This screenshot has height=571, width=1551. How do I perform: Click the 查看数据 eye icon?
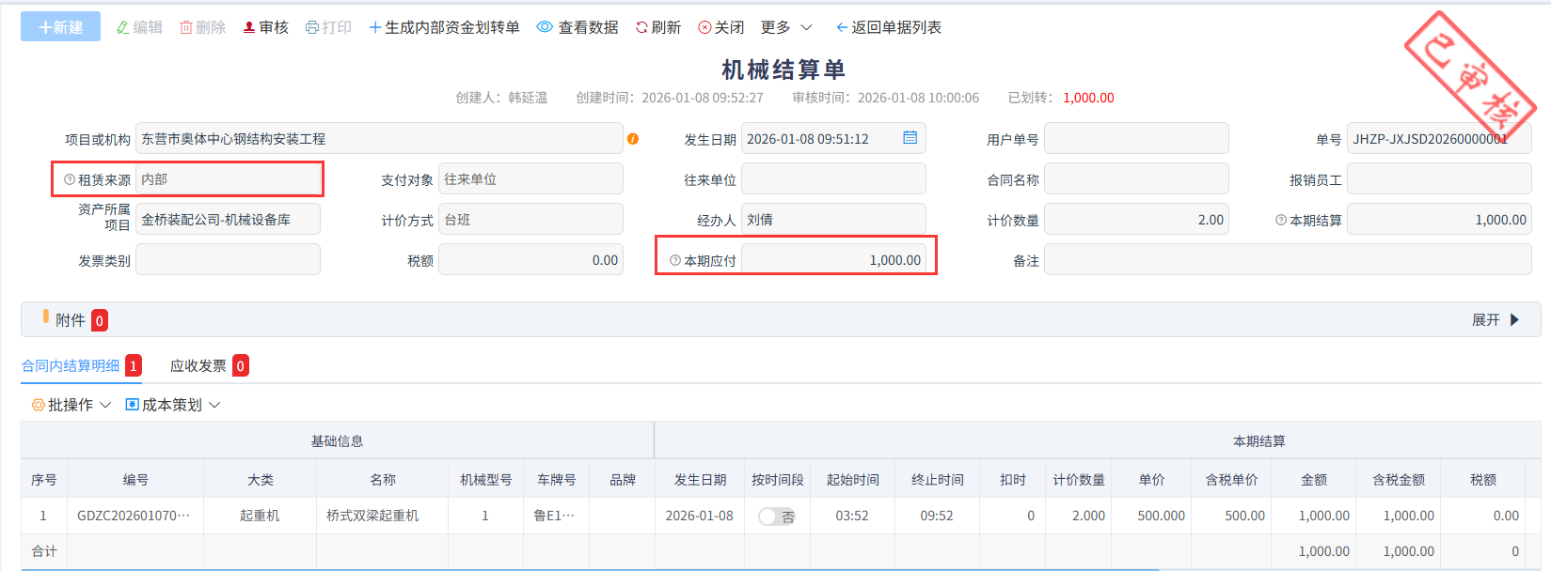545,27
